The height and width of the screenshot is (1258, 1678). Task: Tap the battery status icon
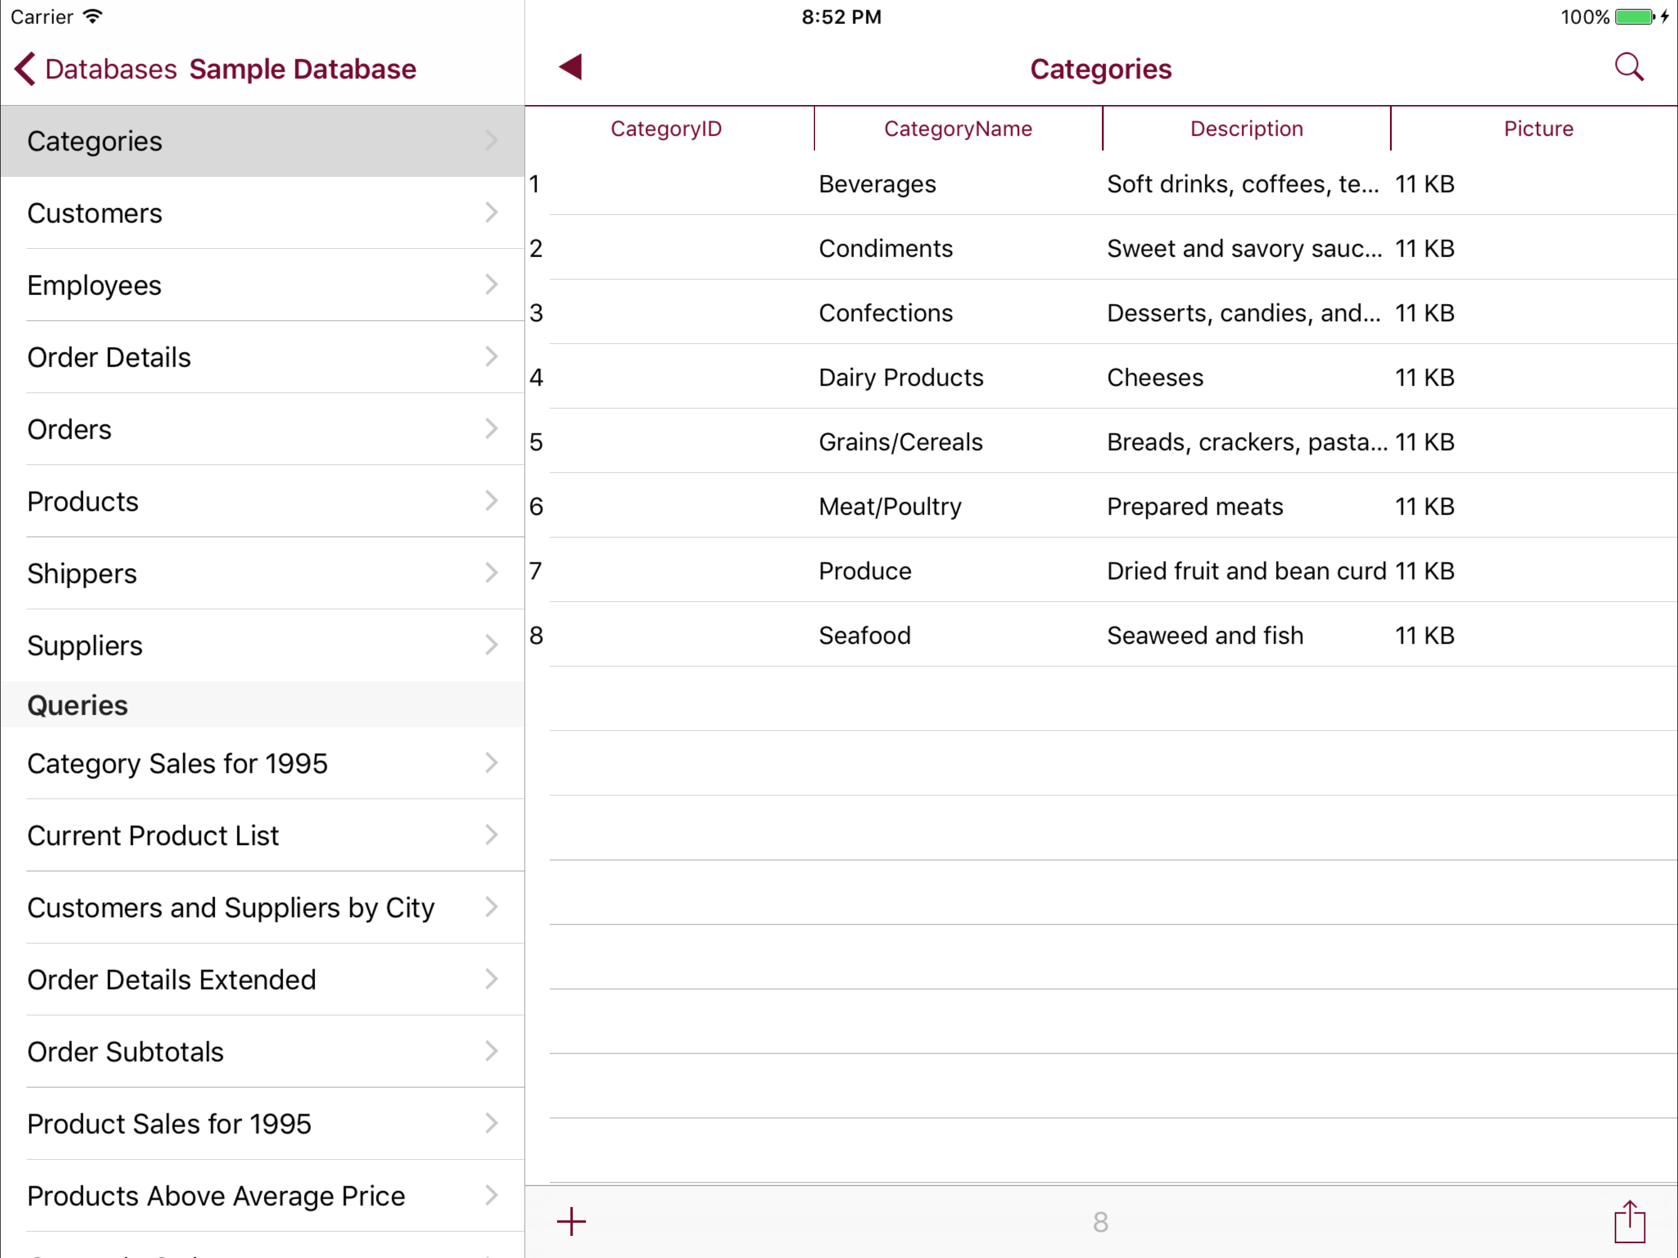pyautogui.click(x=1634, y=17)
